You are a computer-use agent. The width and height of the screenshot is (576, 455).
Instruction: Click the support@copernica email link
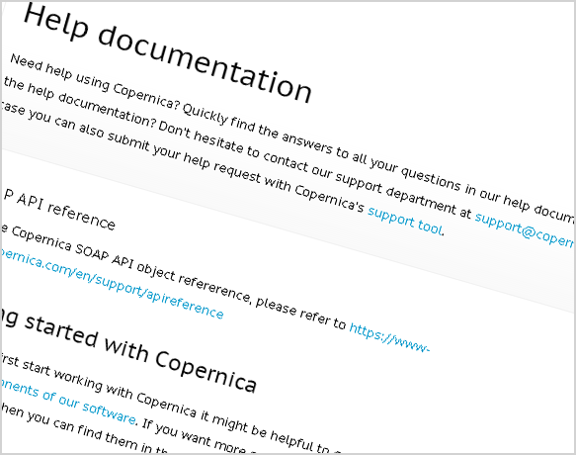(x=525, y=230)
